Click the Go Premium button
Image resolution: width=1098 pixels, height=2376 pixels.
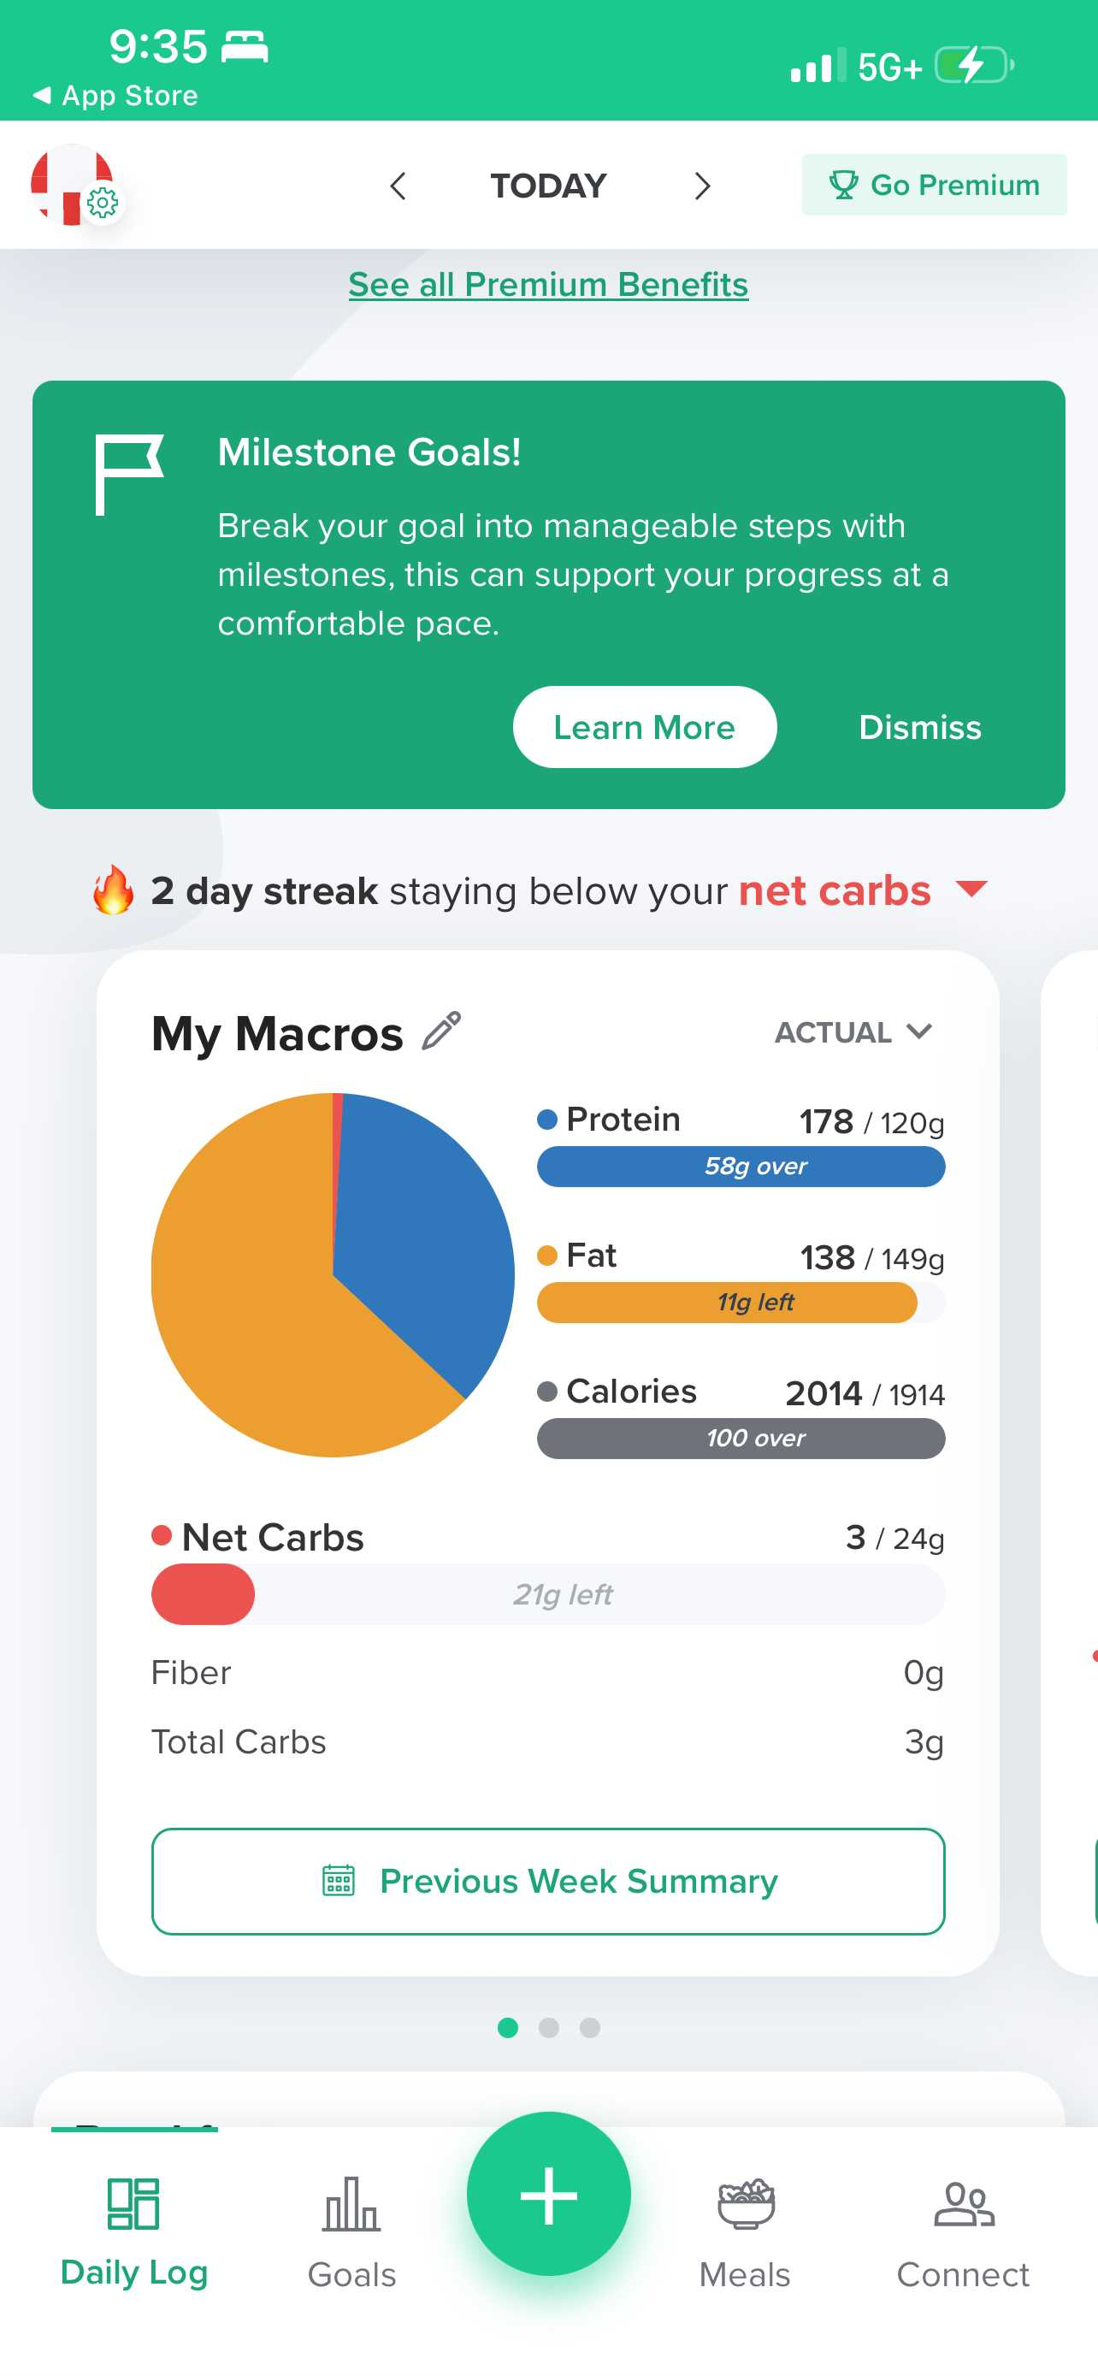(x=934, y=185)
